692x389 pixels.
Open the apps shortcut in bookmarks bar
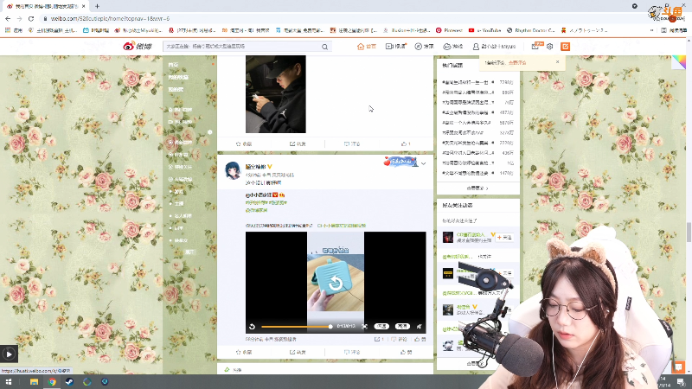tap(13, 30)
